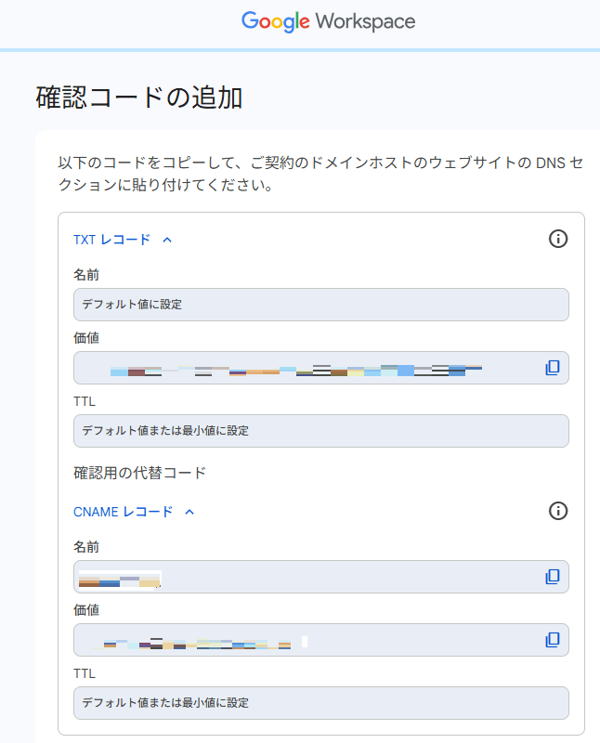Open CNAME レコード info icon
Image resolution: width=600 pixels, height=743 pixels.
[x=558, y=511]
